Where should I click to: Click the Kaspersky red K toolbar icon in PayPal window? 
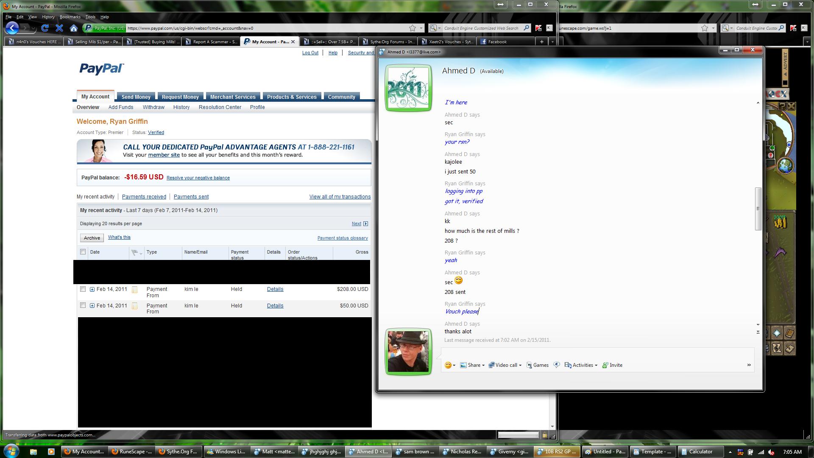coord(538,28)
